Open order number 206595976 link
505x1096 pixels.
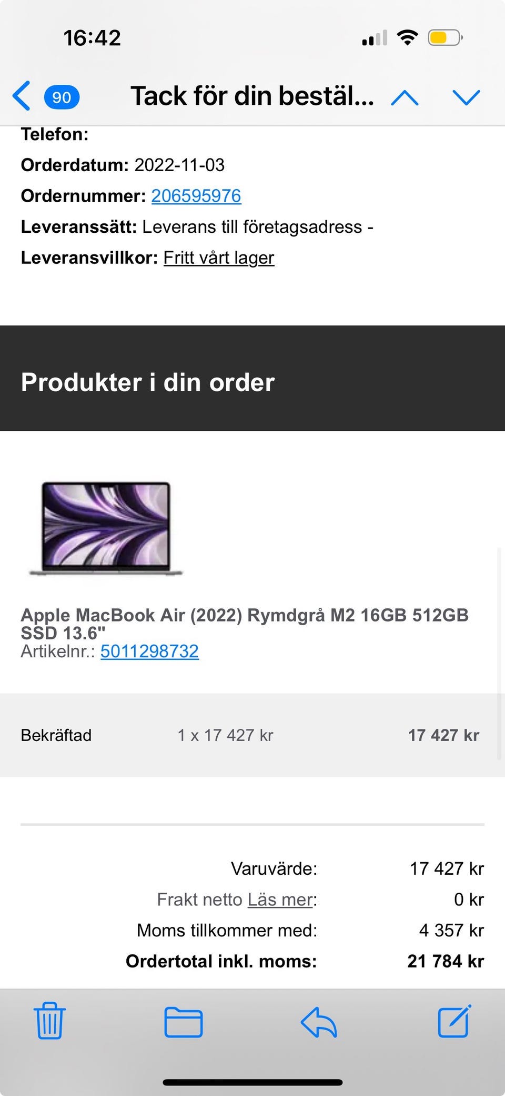196,196
